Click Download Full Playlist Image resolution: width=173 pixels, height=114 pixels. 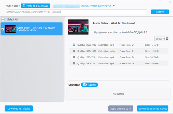coord(19,108)
